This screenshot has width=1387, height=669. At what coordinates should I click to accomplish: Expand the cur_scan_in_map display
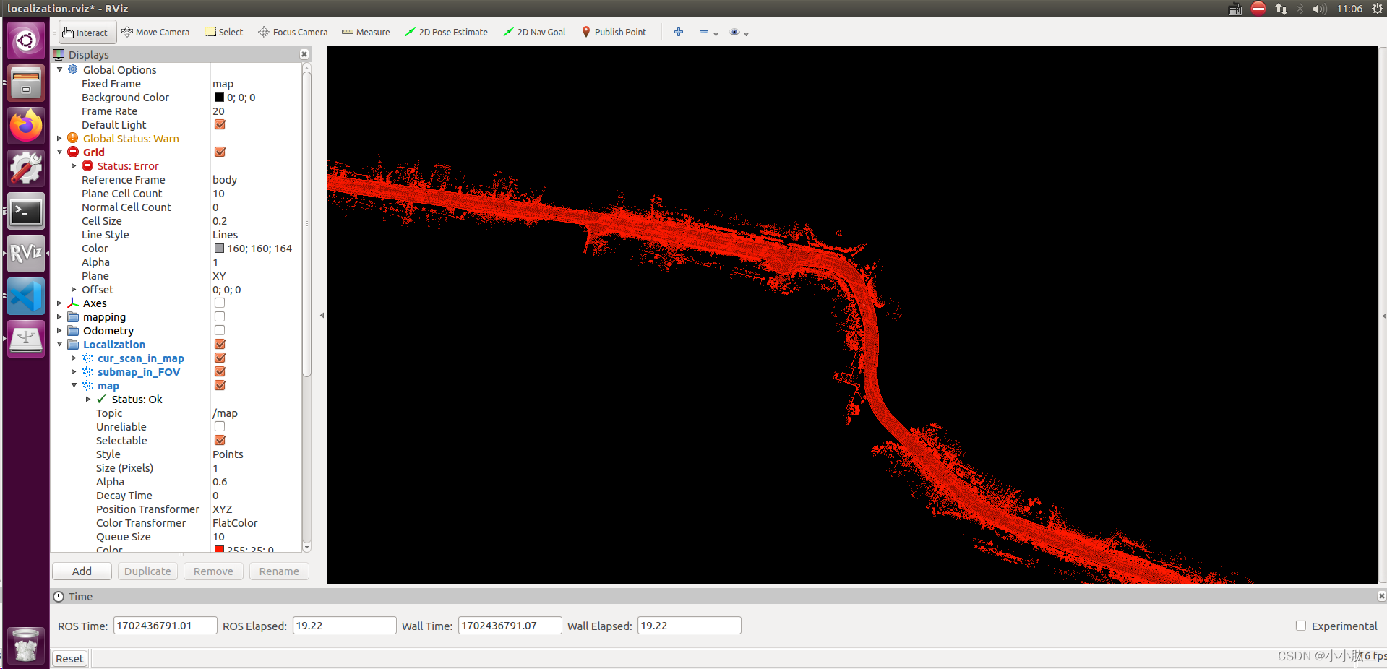click(x=74, y=358)
